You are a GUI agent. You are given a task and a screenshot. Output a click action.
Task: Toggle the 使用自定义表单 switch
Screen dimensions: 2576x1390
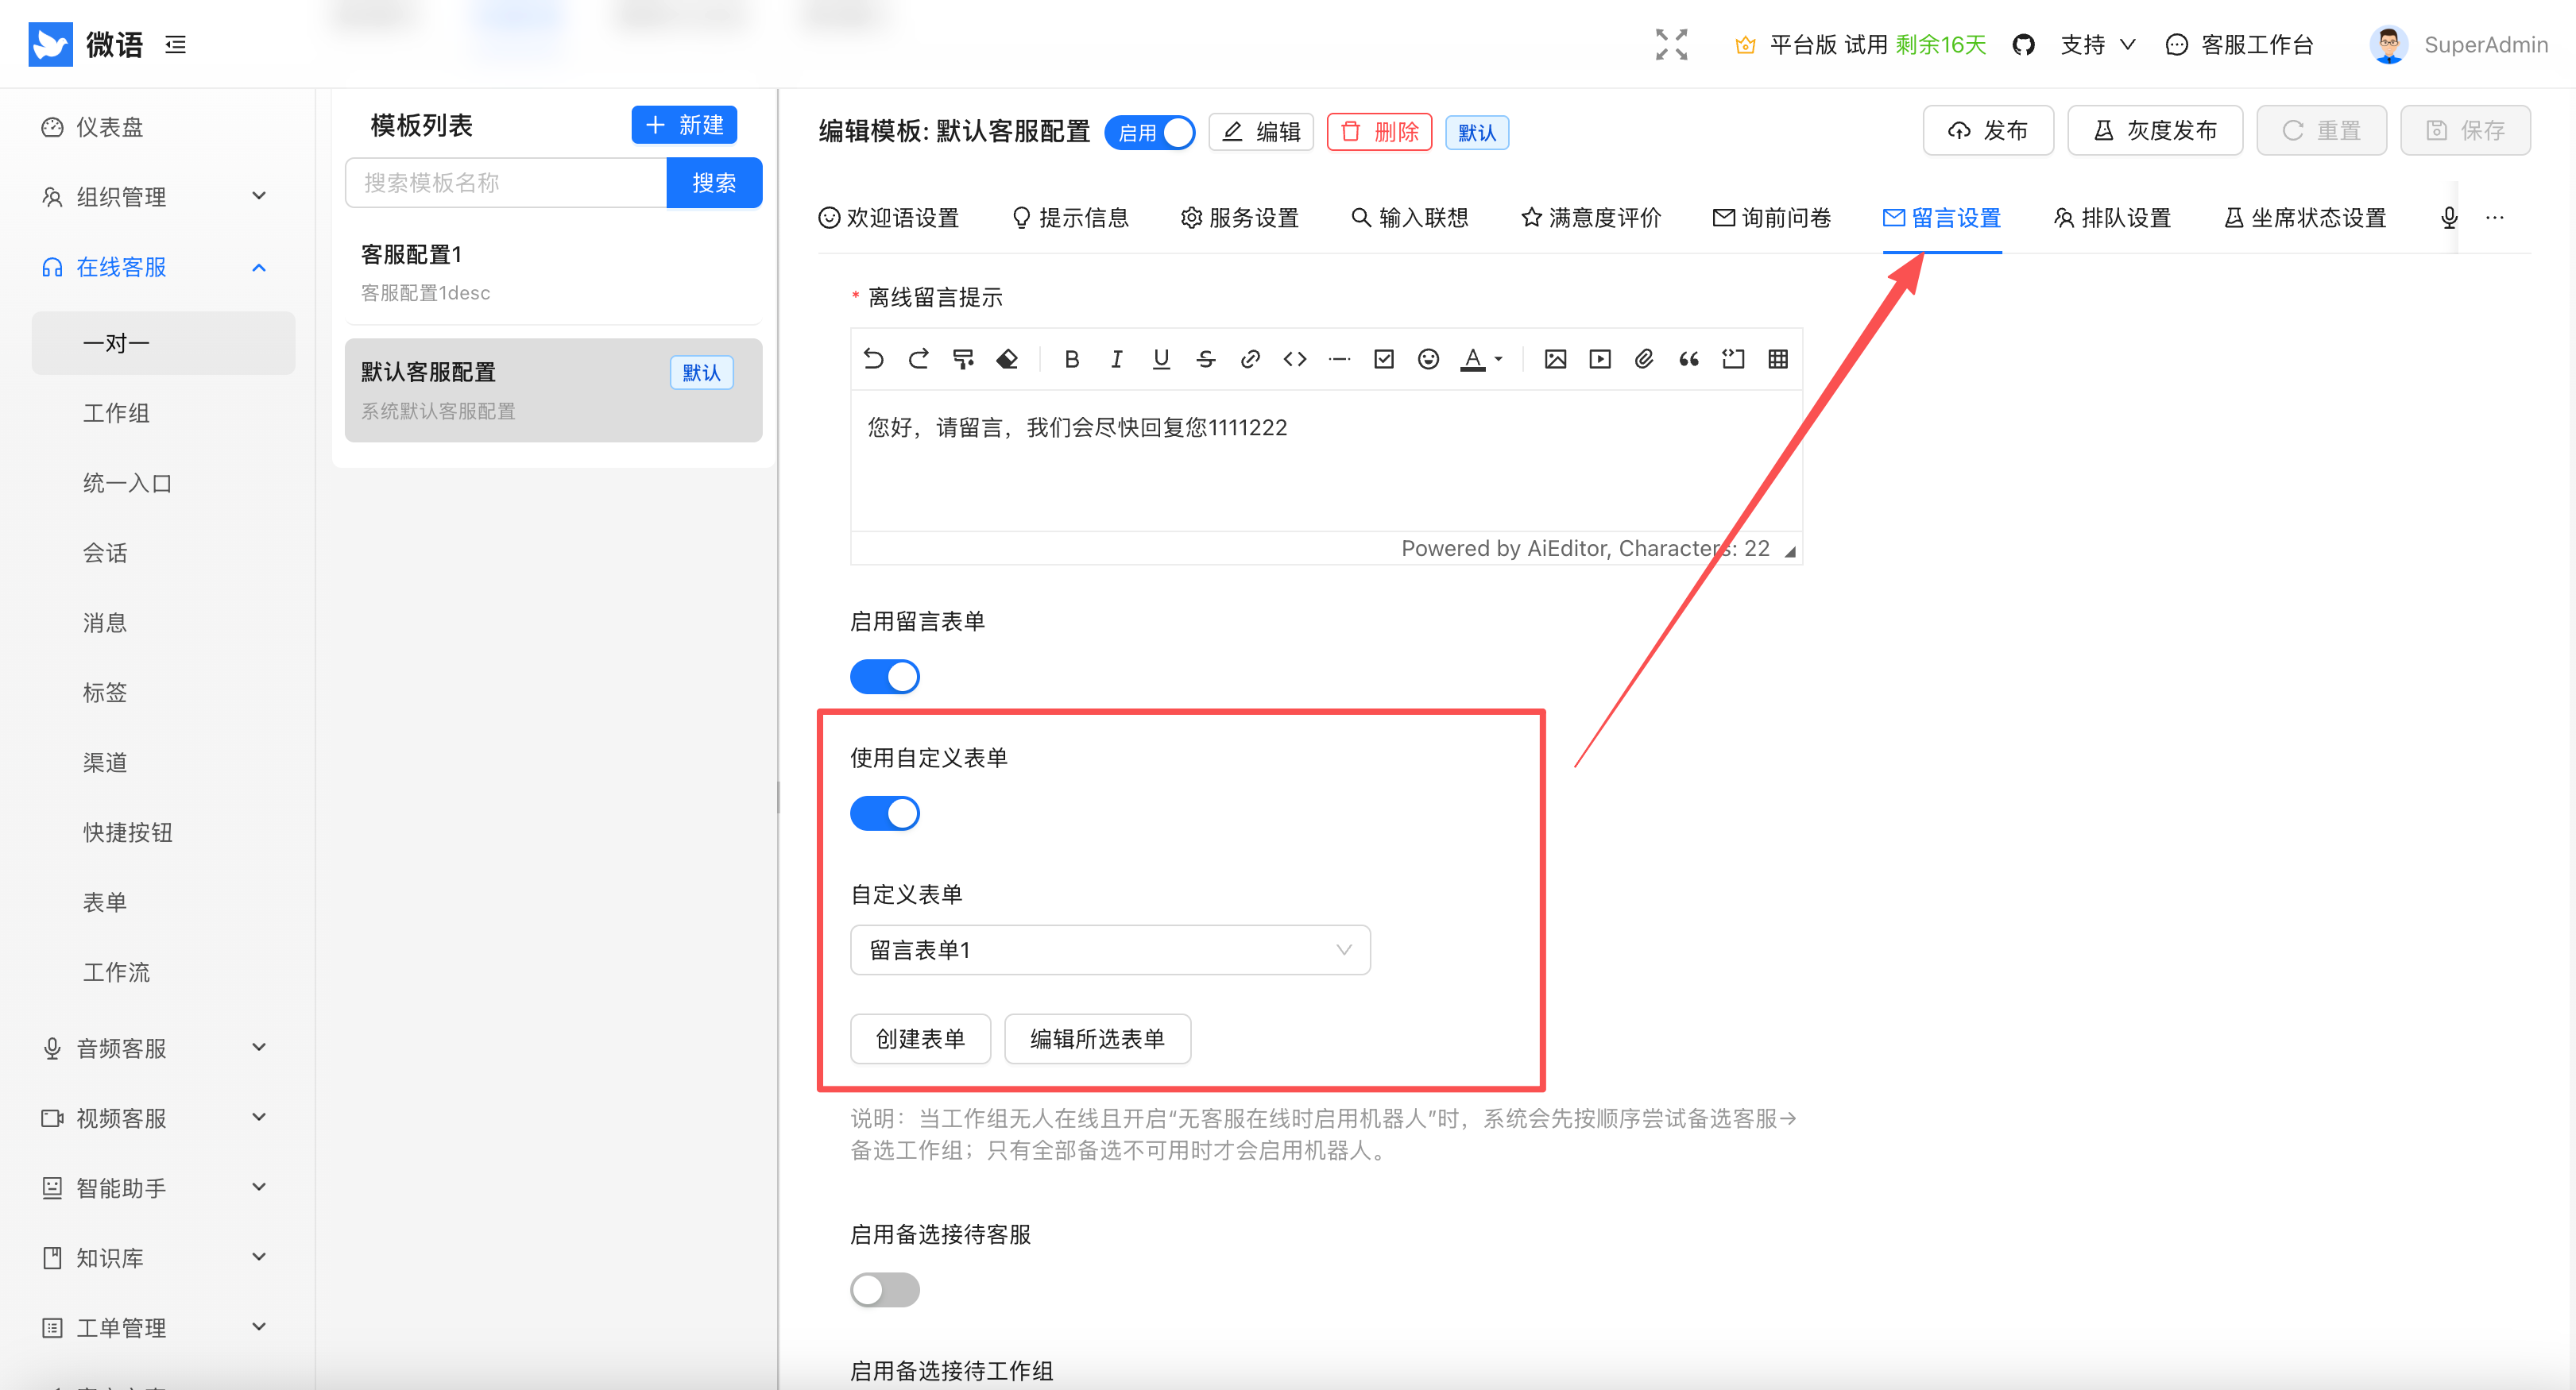pos(885,814)
